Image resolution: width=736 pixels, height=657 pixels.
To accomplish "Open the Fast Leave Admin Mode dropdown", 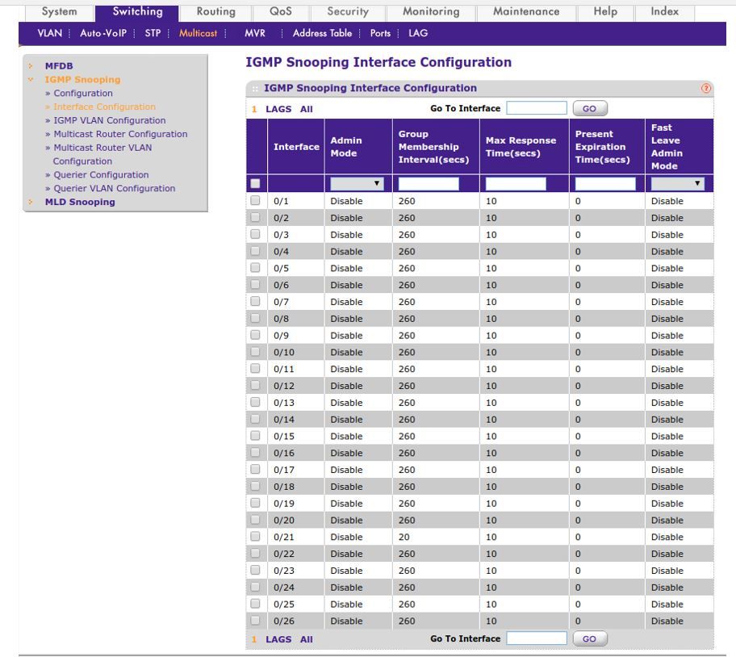I will pos(677,184).
